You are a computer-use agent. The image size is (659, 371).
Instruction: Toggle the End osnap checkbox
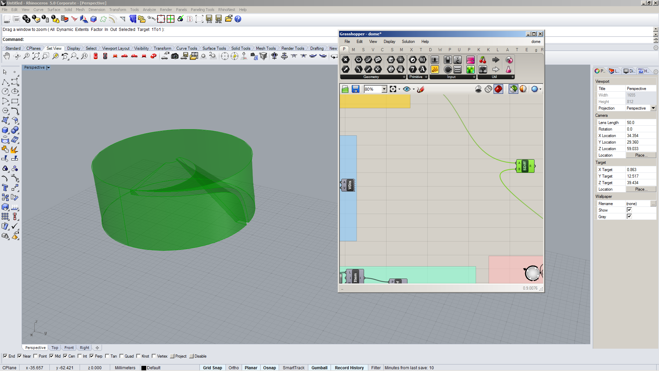5,356
